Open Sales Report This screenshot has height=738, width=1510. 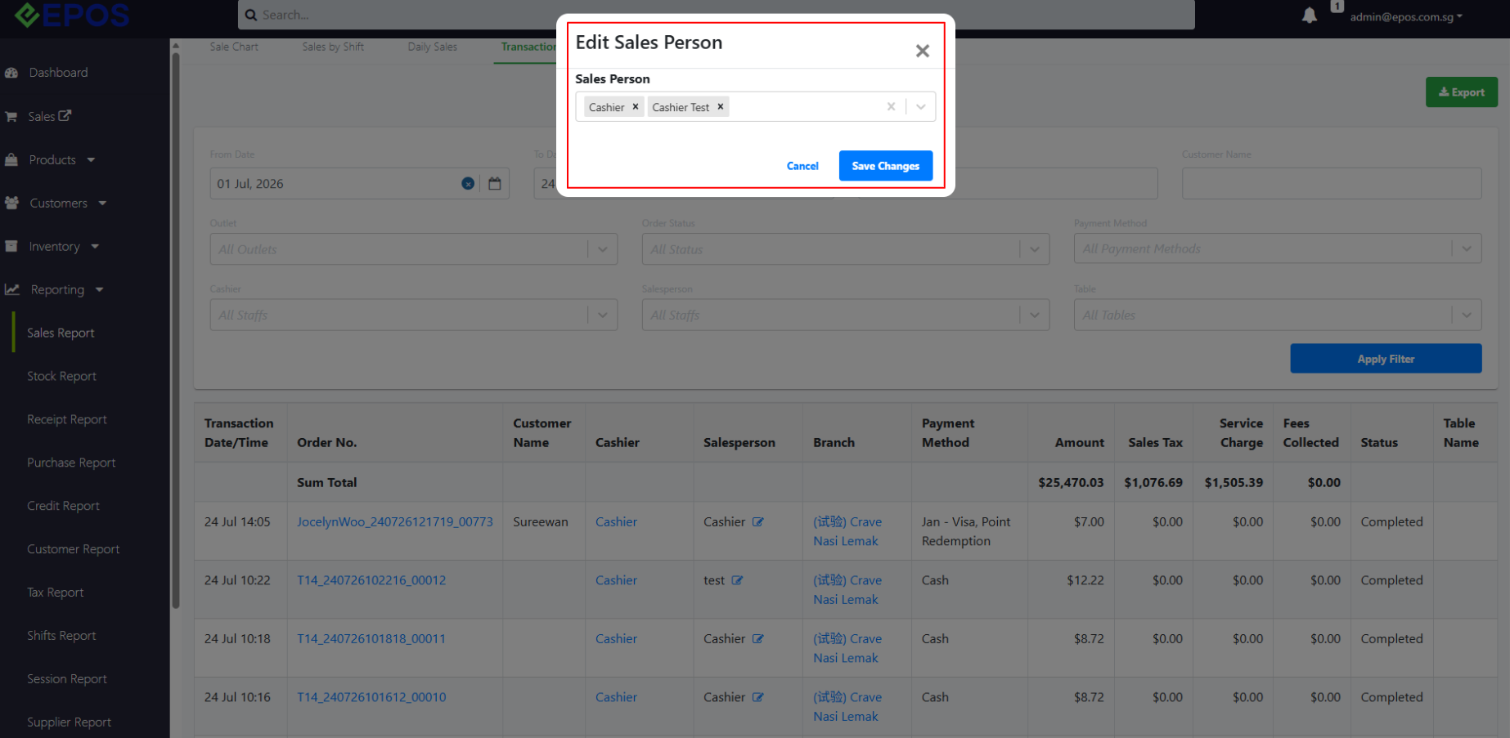pos(61,333)
